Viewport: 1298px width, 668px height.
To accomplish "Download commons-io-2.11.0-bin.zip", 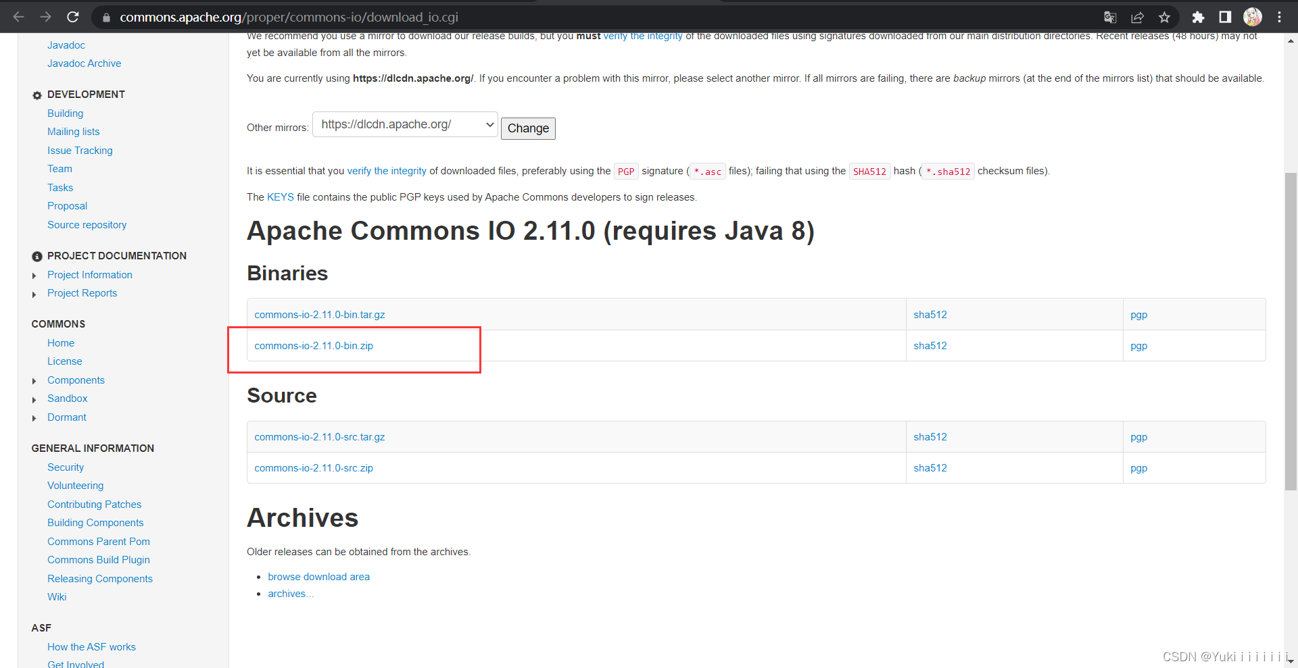I will click(x=314, y=346).
